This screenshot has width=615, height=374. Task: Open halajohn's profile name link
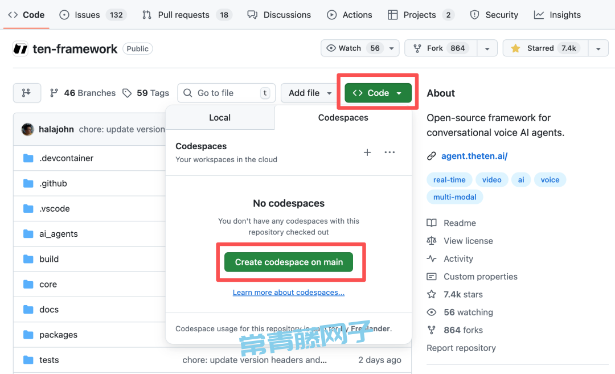tap(56, 129)
